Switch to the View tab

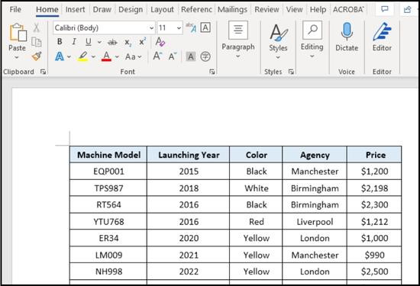tap(294, 10)
